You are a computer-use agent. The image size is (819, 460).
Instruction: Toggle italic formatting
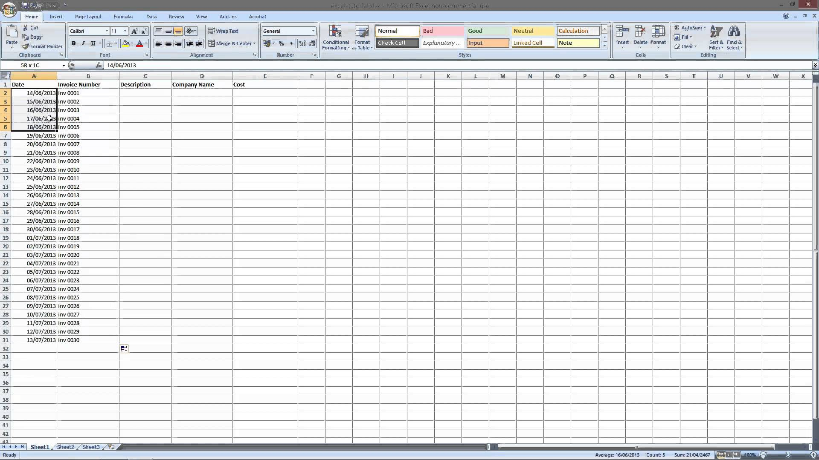83,43
